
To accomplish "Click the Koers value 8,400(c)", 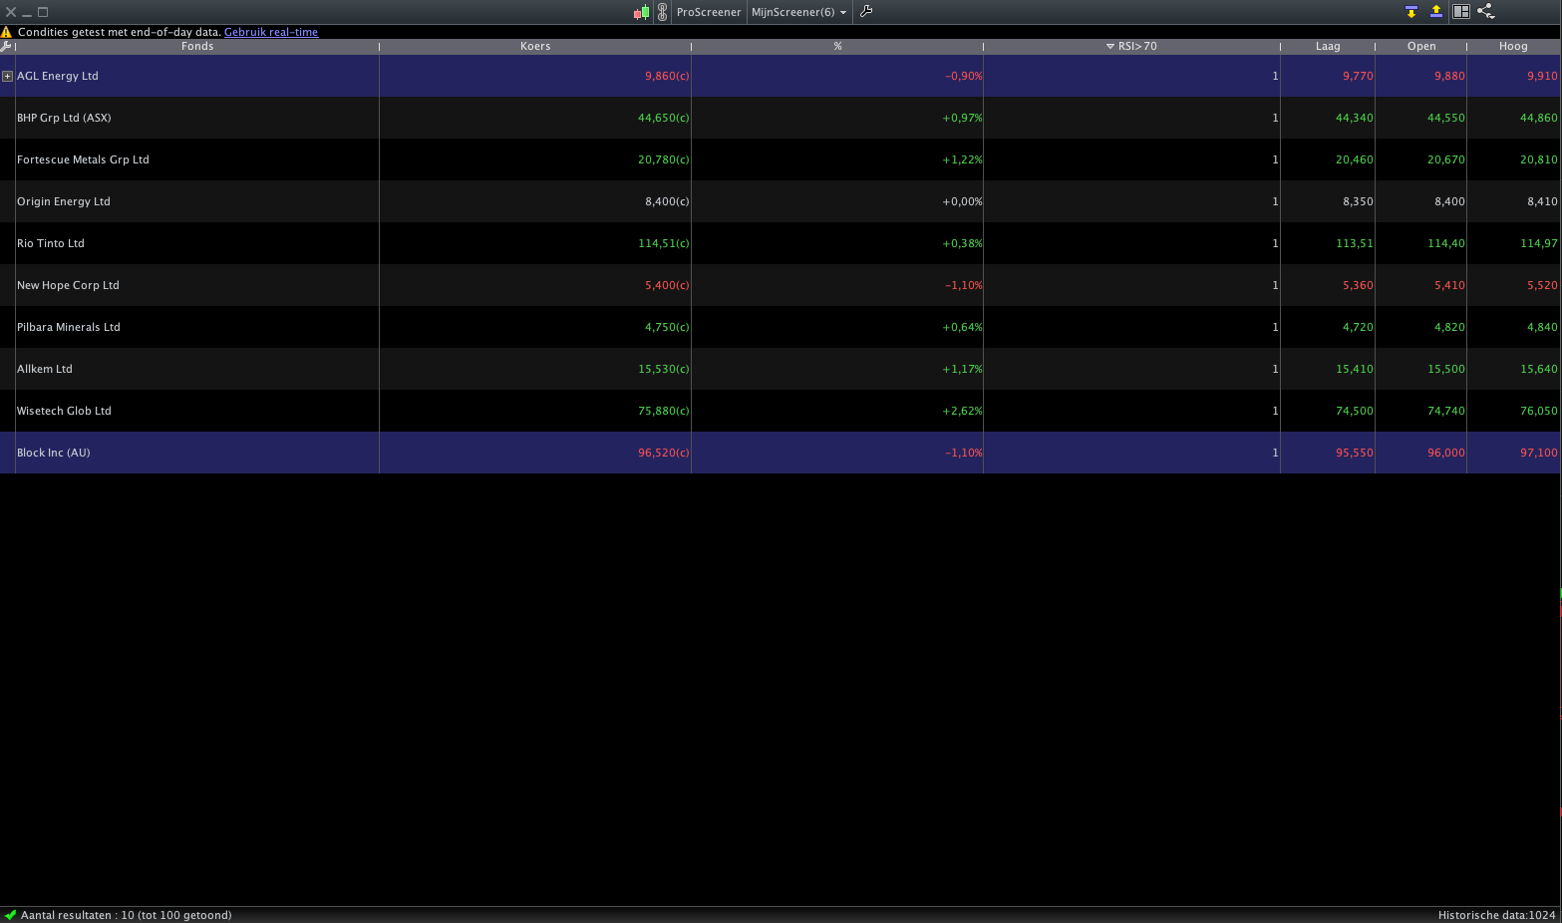I will [x=667, y=201].
